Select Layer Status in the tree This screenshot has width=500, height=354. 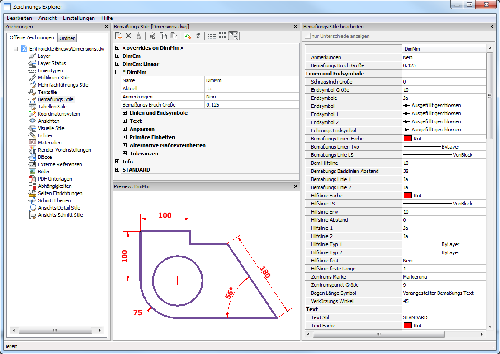point(52,63)
